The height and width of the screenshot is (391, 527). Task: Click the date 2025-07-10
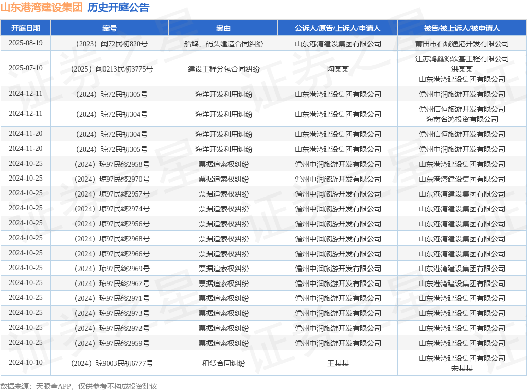coord(26,68)
